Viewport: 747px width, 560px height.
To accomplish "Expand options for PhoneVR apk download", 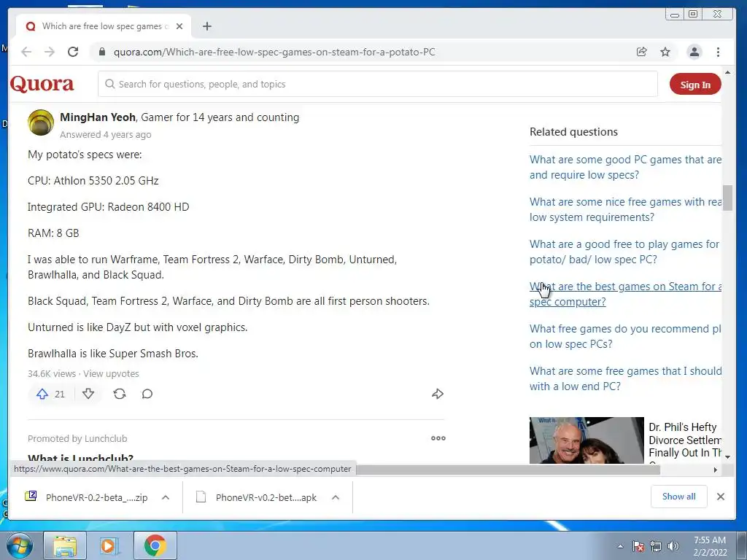I will click(336, 497).
